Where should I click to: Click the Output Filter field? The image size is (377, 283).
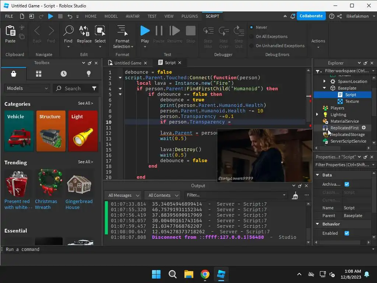236,195
